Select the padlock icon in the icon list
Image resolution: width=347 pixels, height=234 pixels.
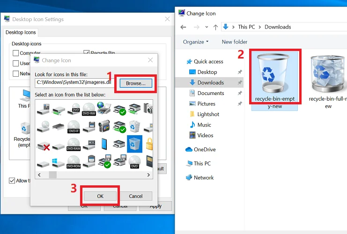[x=149, y=144]
